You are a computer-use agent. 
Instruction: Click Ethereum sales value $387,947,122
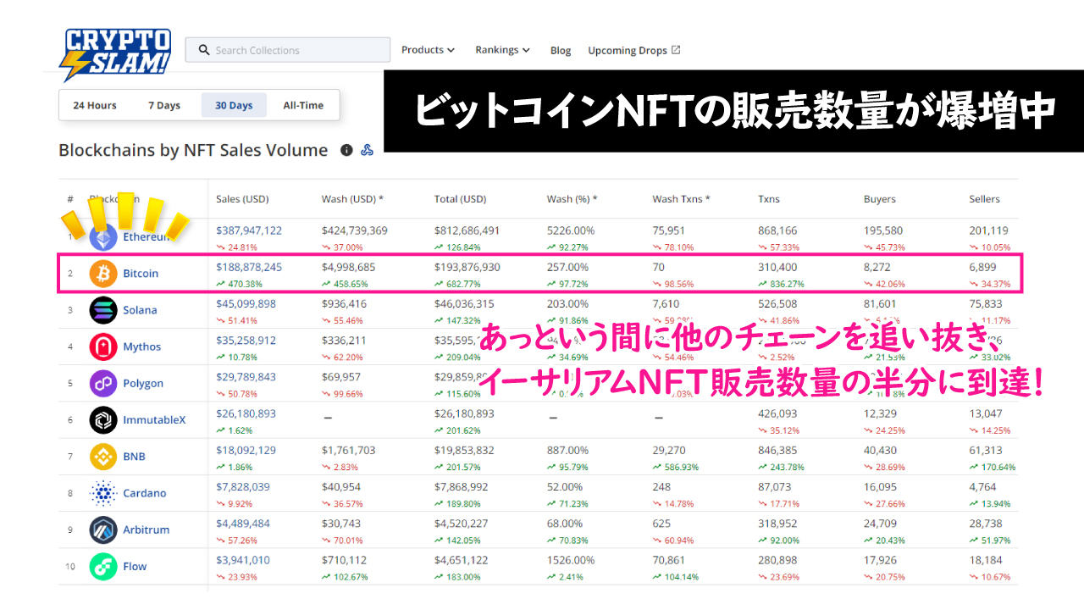[249, 230]
